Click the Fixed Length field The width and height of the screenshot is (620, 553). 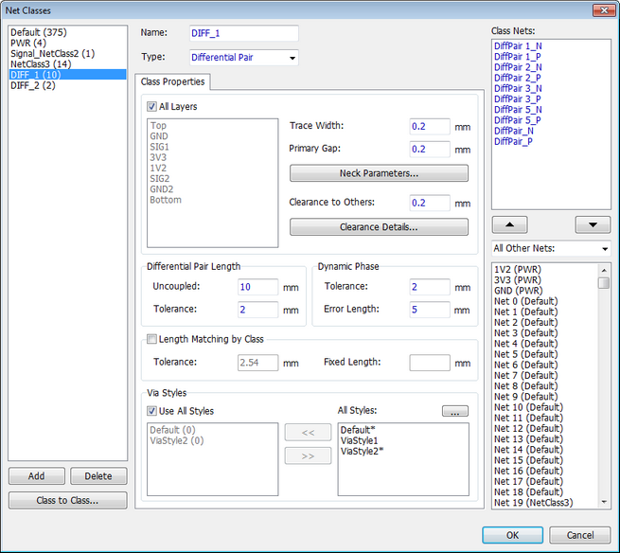tap(430, 363)
